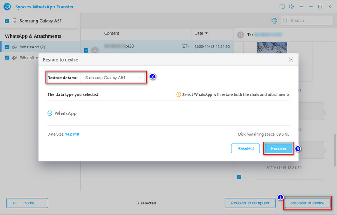
Task: Click the Search input field
Action: pos(307,21)
